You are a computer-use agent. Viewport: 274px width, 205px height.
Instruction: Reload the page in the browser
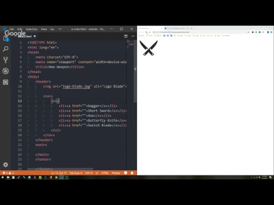[146, 32]
